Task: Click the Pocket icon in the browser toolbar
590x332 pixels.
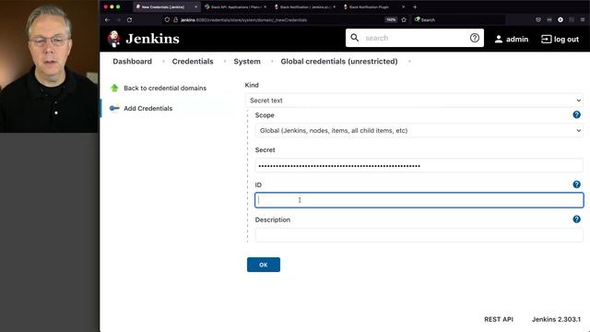Action: (538, 19)
